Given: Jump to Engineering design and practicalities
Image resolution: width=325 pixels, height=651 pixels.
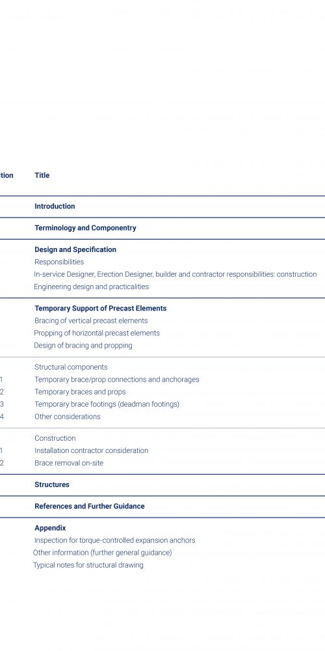Looking at the screenshot, I should [x=91, y=287].
